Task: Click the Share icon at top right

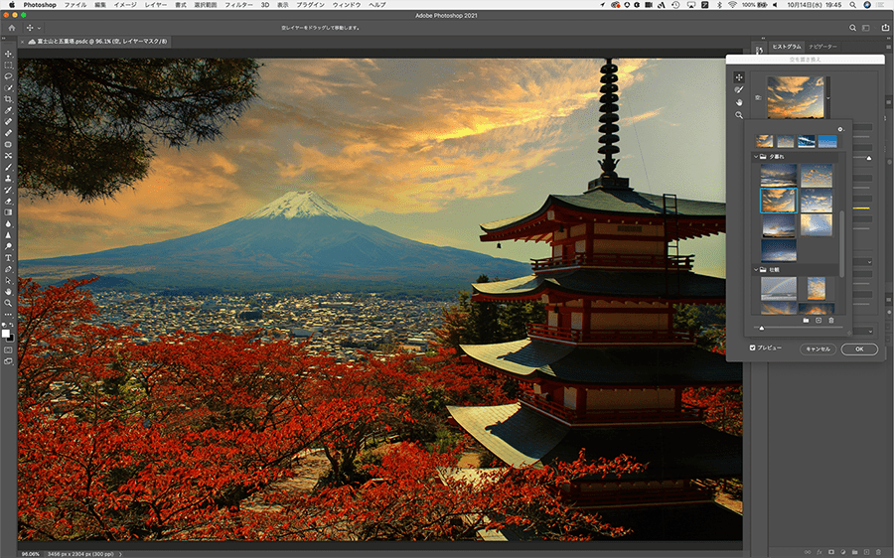Action: [x=885, y=28]
